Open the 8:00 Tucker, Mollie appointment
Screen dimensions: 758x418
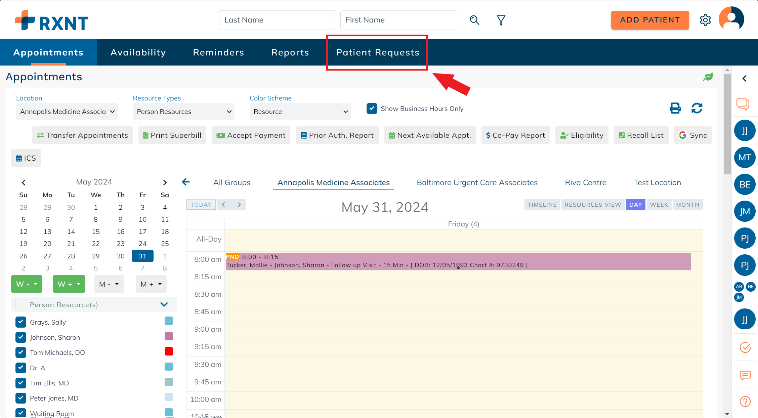tap(458, 261)
